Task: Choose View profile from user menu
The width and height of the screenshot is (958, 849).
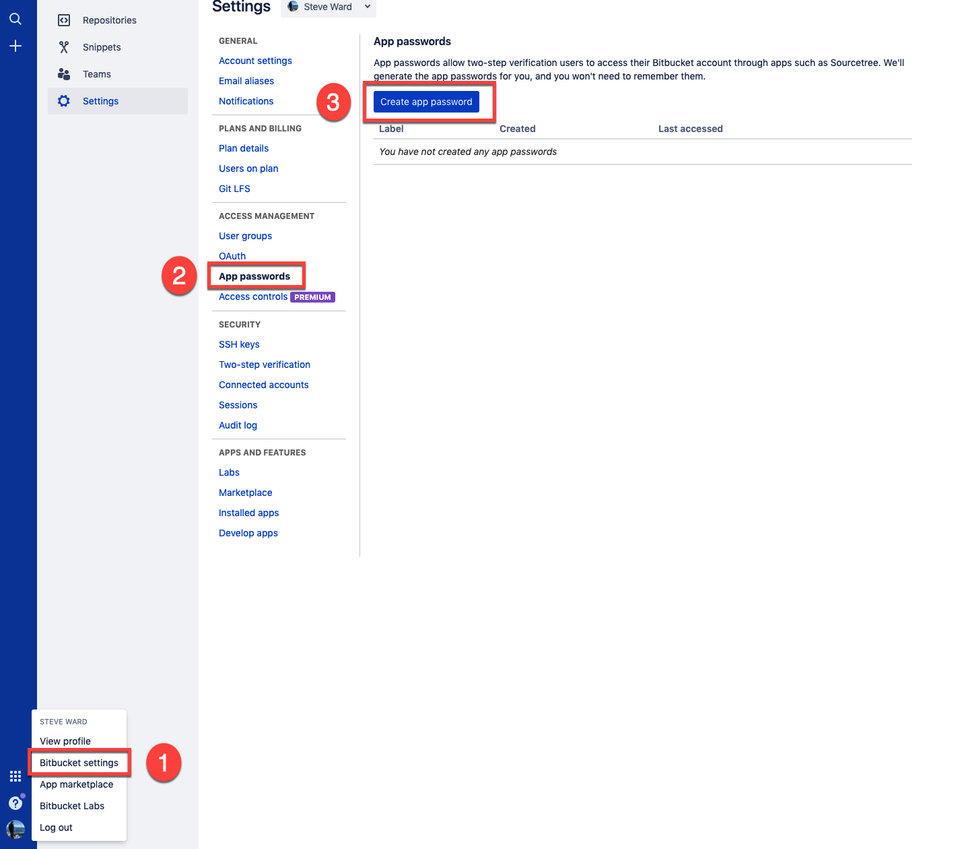Action: tap(65, 741)
